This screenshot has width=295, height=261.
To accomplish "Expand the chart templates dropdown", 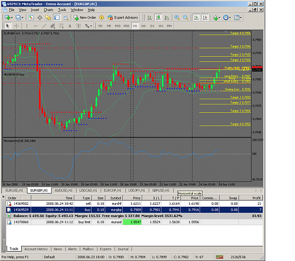I will pos(241,17).
